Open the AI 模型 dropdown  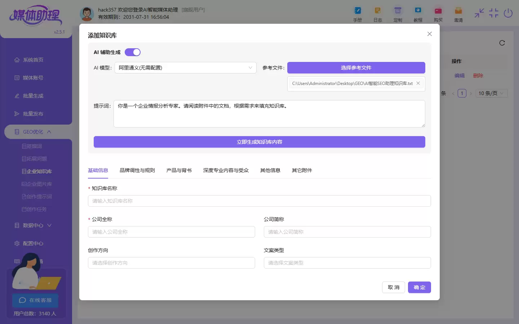pyautogui.click(x=186, y=68)
